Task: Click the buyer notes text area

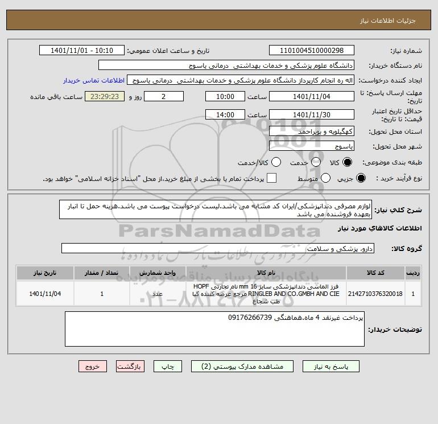Action: tap(214, 329)
